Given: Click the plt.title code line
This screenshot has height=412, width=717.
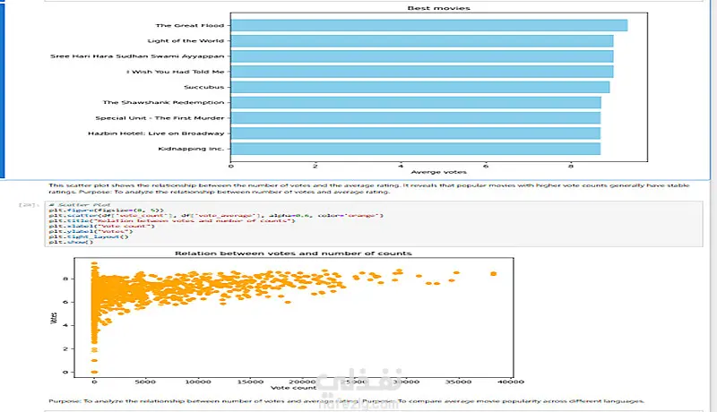Looking at the screenshot, I should [x=172, y=221].
